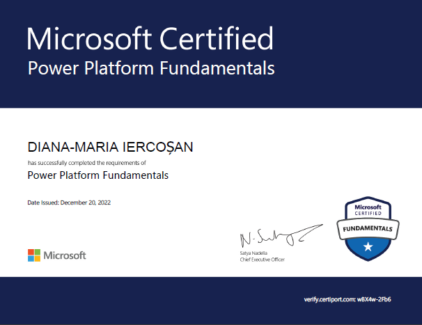Click the 'Microsoft Certified' heading
422x325 pixels.
[x=150, y=38]
